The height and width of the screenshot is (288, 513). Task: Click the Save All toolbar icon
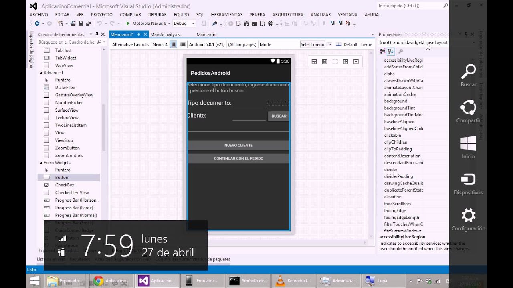click(x=89, y=24)
